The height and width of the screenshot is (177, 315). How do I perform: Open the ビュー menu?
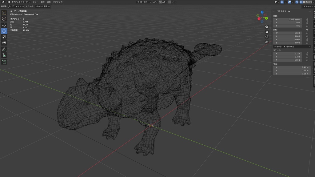pyautogui.click(x=35, y=2)
